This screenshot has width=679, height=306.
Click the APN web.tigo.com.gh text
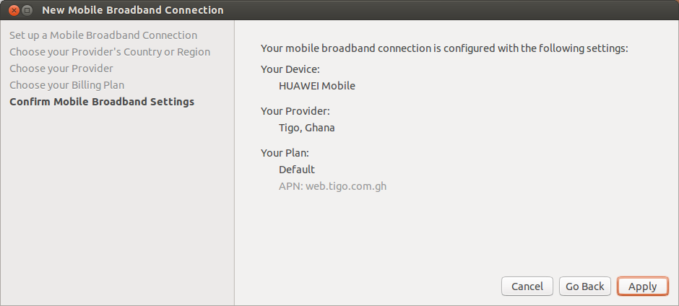(x=332, y=186)
